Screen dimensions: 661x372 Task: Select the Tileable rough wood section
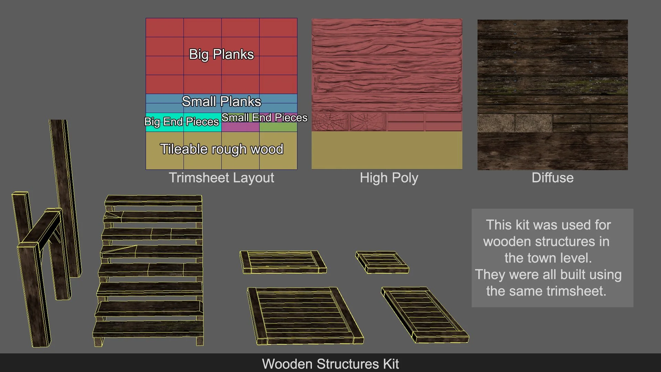pyautogui.click(x=221, y=150)
